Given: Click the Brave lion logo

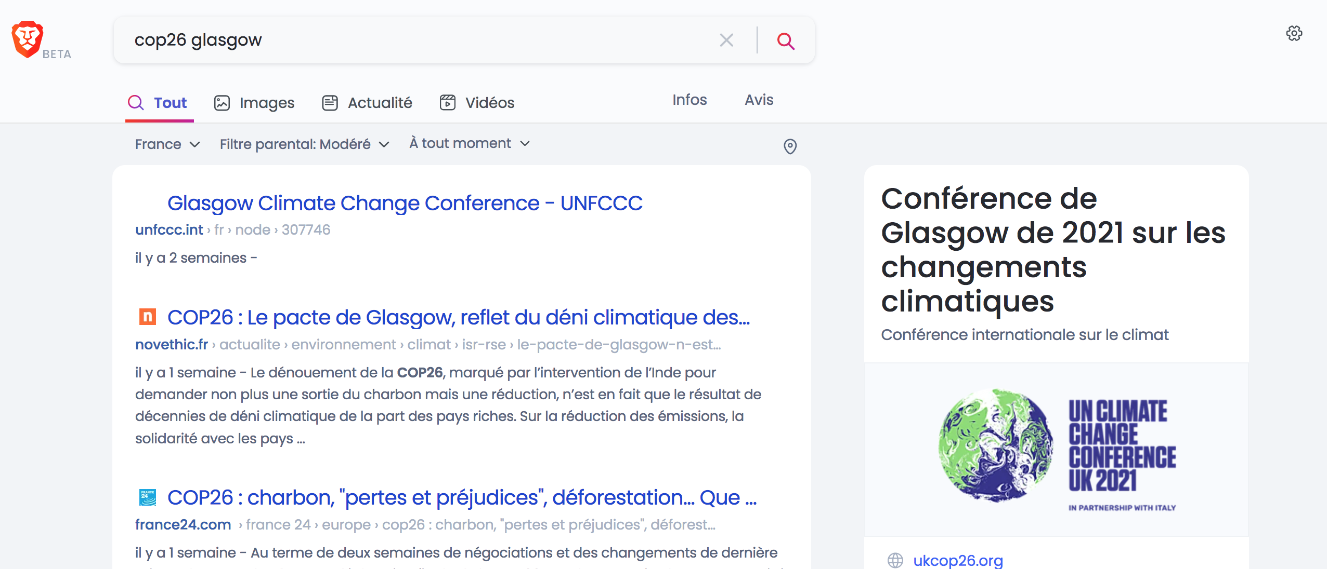Looking at the screenshot, I should pos(28,39).
